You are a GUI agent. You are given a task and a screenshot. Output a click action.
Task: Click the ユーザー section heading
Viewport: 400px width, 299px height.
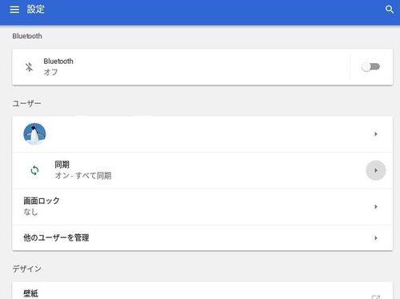(x=26, y=103)
